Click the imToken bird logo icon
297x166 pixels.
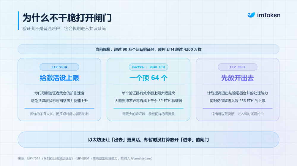tap(251, 15)
